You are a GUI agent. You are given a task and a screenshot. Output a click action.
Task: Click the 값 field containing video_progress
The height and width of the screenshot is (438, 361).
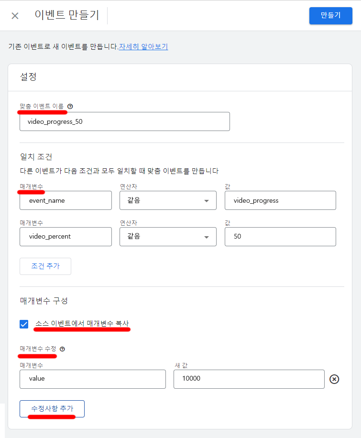(280, 200)
